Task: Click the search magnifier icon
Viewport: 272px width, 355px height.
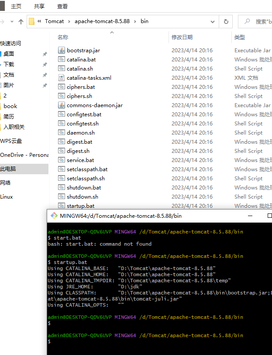Action: click(x=247, y=21)
